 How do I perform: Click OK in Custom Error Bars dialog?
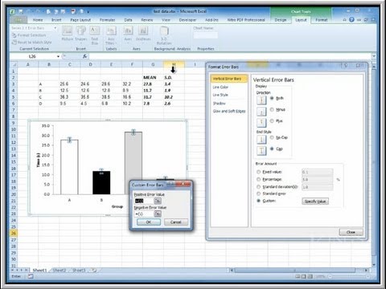[149, 222]
